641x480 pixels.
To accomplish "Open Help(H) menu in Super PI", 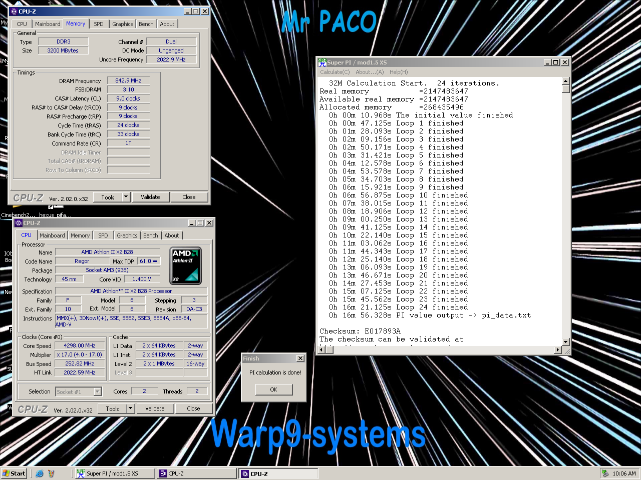I will [399, 72].
